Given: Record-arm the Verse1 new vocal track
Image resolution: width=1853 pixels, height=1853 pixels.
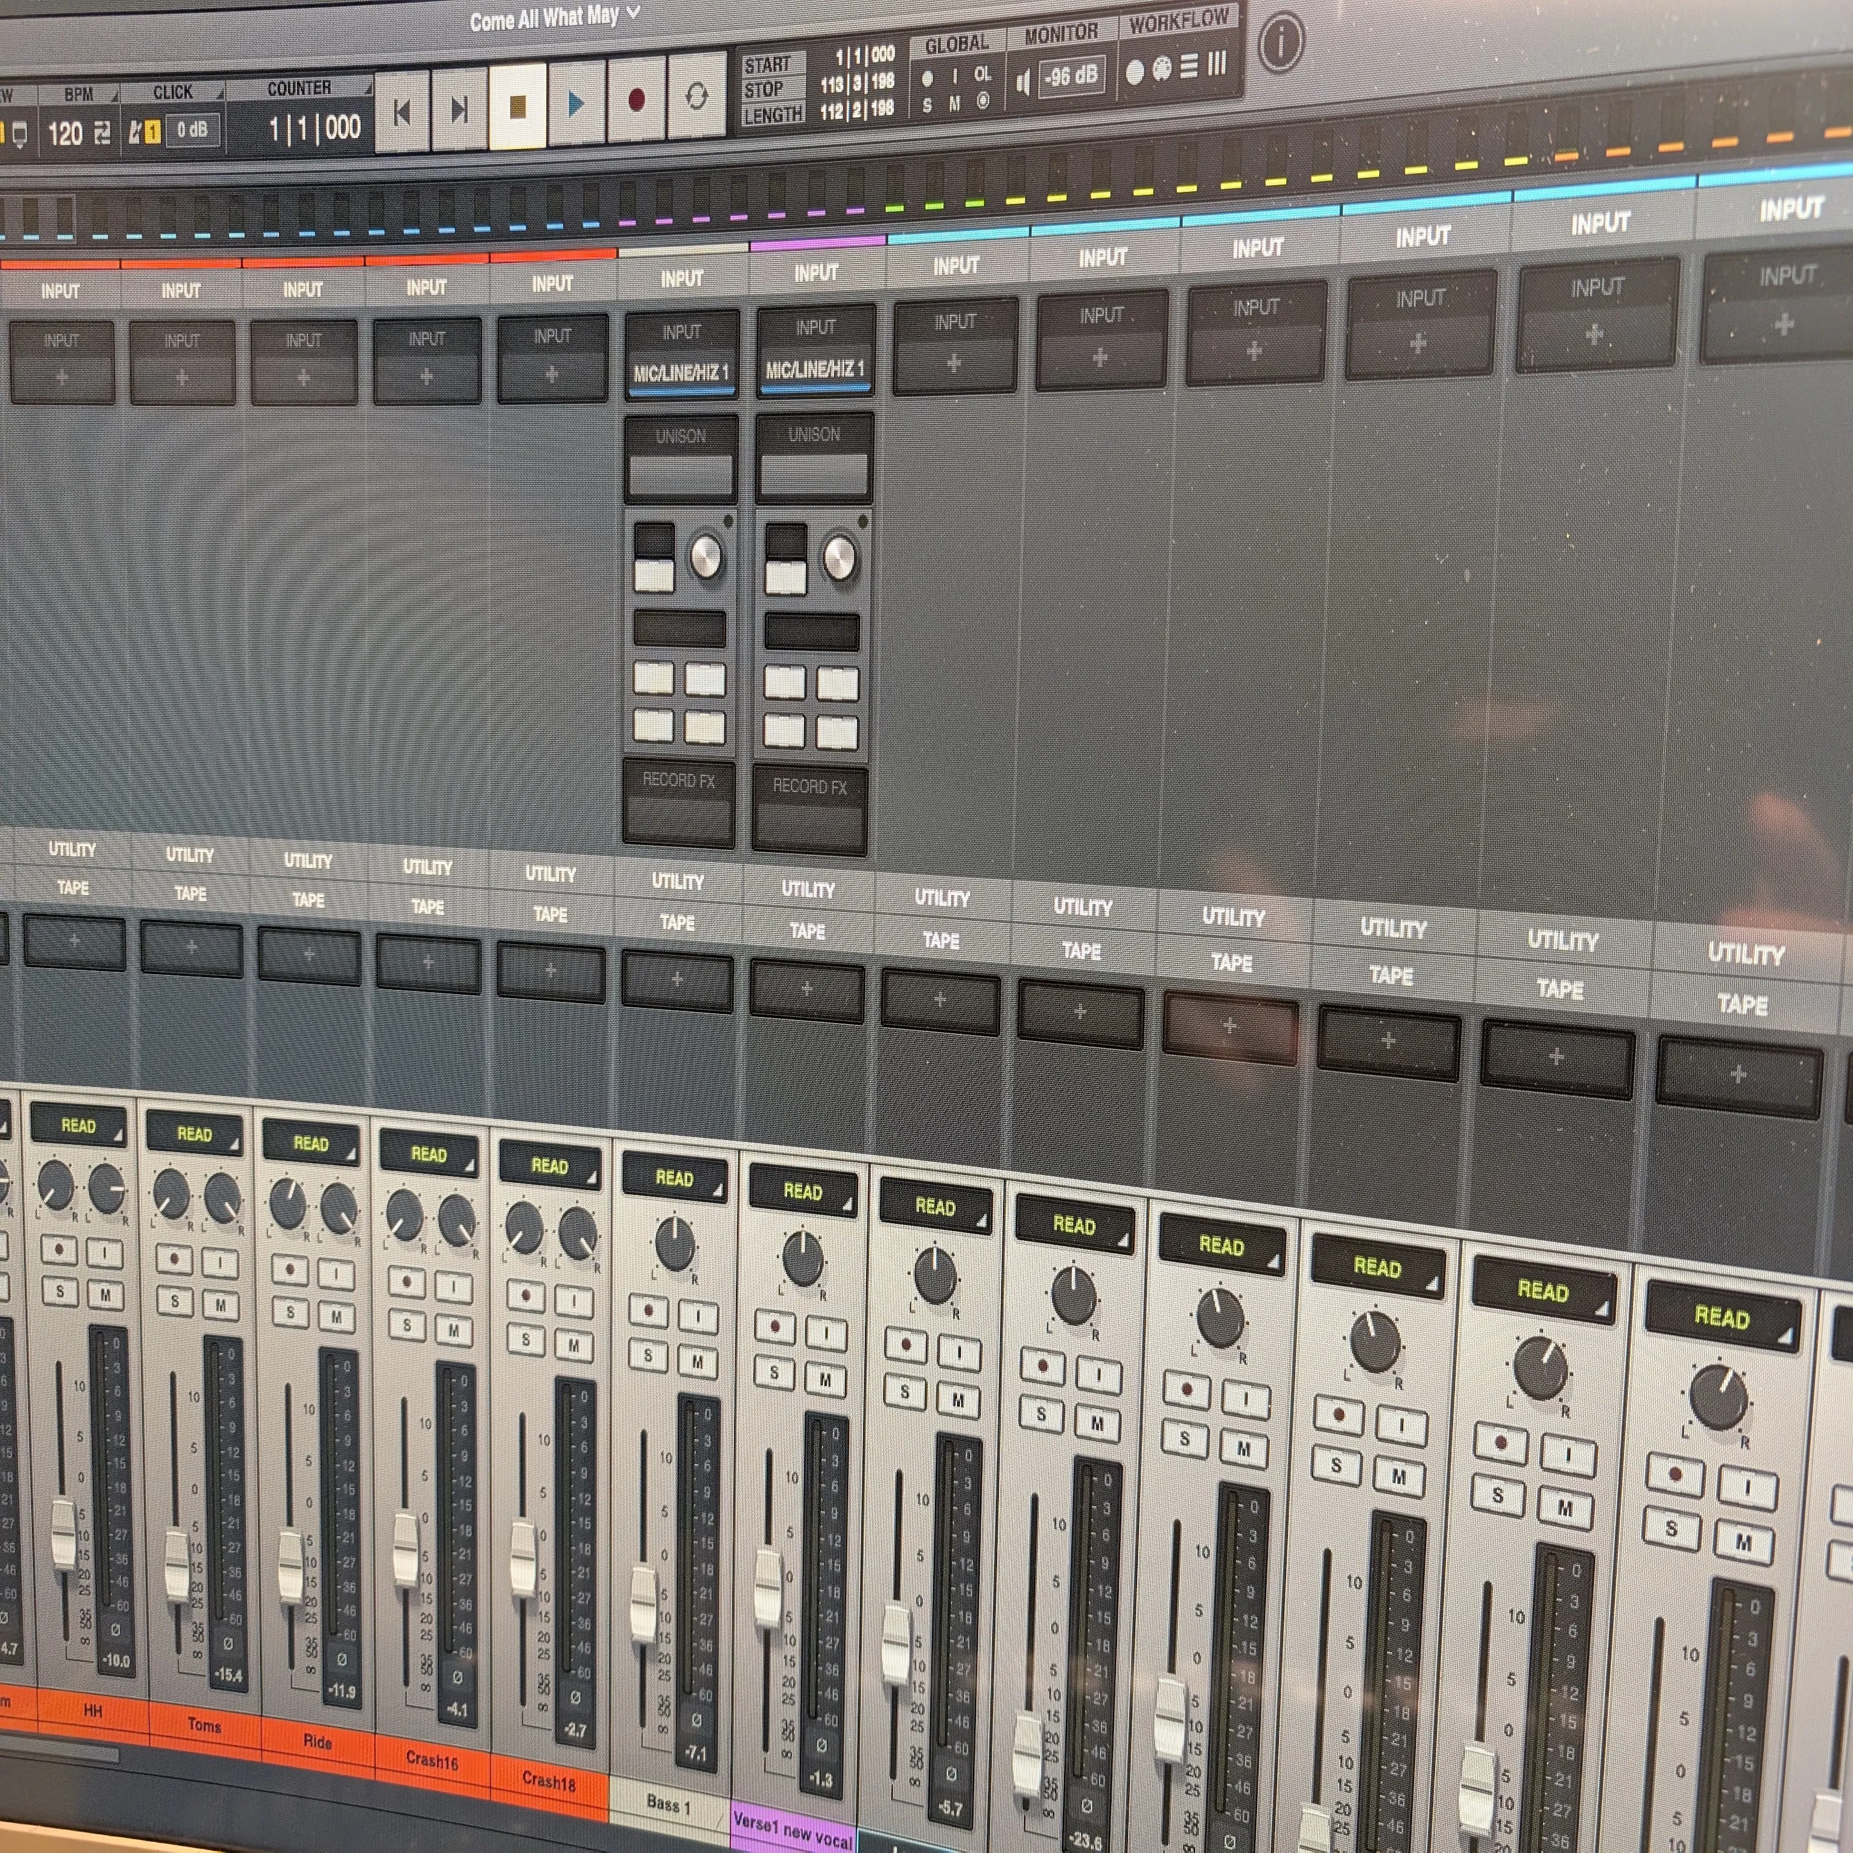Looking at the screenshot, I should 775,1328.
